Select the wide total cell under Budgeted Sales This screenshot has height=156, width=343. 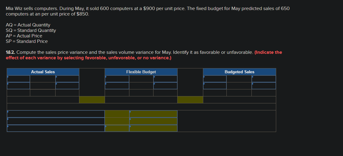[x=240, y=99]
